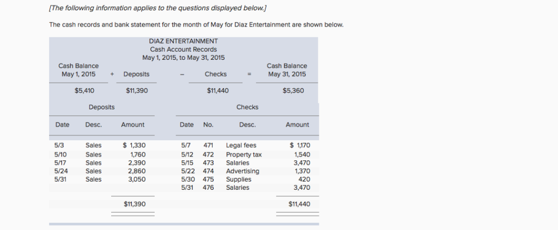Select the 5/3 sales deposit amount $1,330
The width and height of the screenshot is (558, 230).
click(x=134, y=146)
